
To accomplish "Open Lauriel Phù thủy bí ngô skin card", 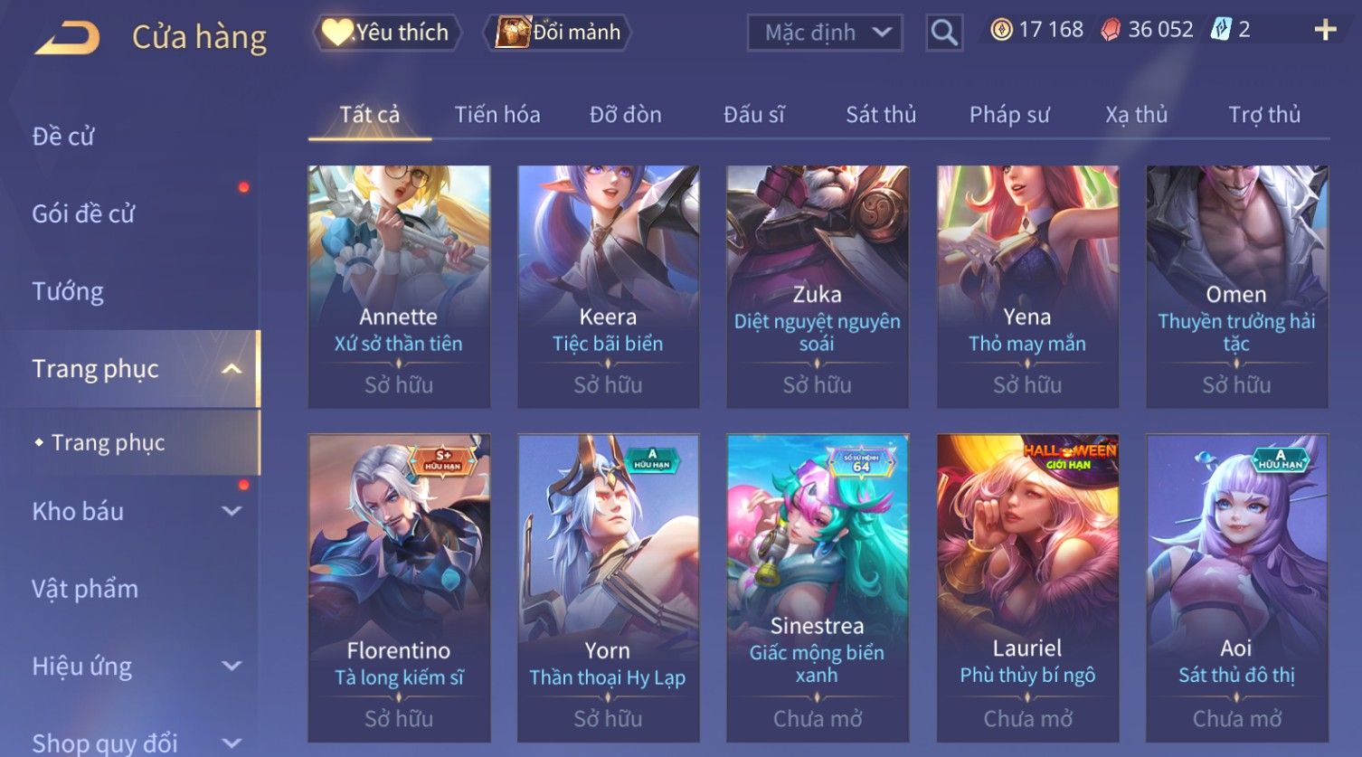I will click(x=1027, y=588).
